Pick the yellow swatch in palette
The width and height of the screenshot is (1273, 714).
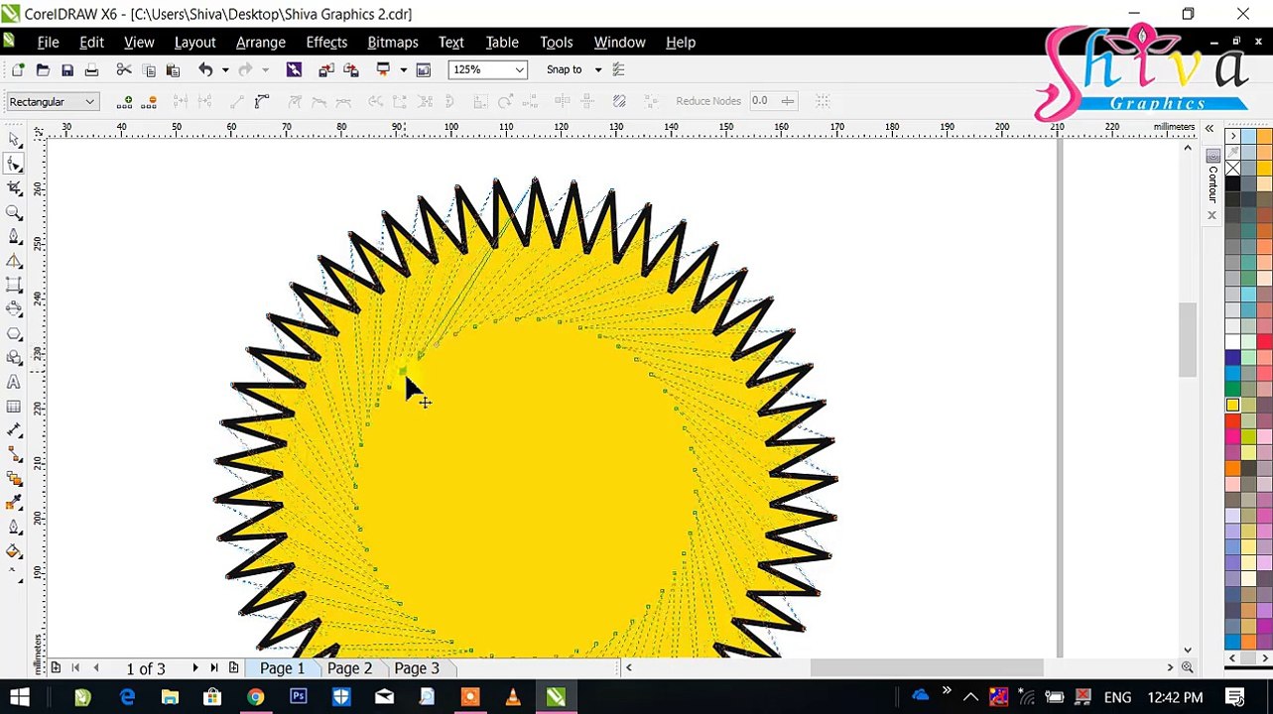click(x=1232, y=405)
